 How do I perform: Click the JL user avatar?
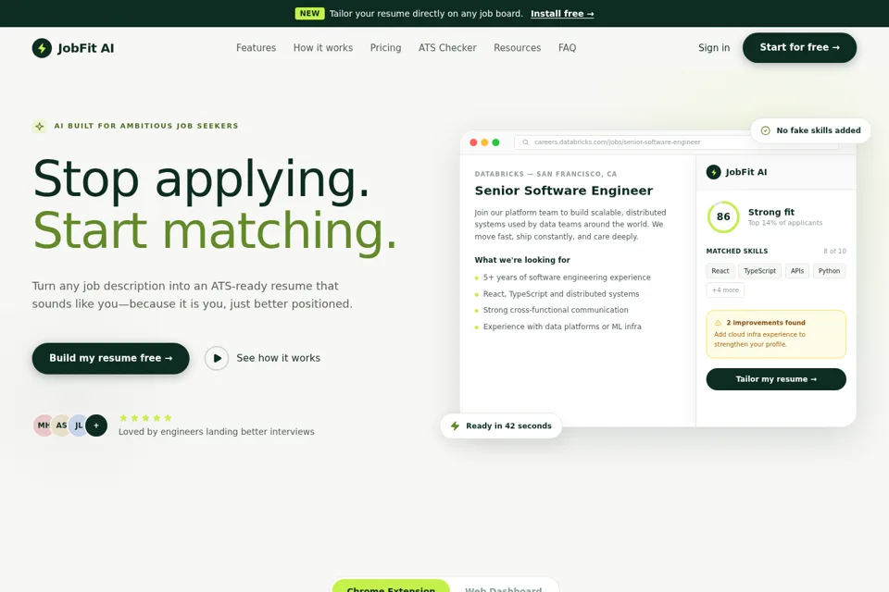pyautogui.click(x=79, y=425)
